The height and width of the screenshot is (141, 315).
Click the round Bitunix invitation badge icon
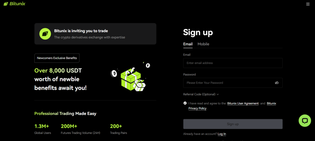point(45,34)
